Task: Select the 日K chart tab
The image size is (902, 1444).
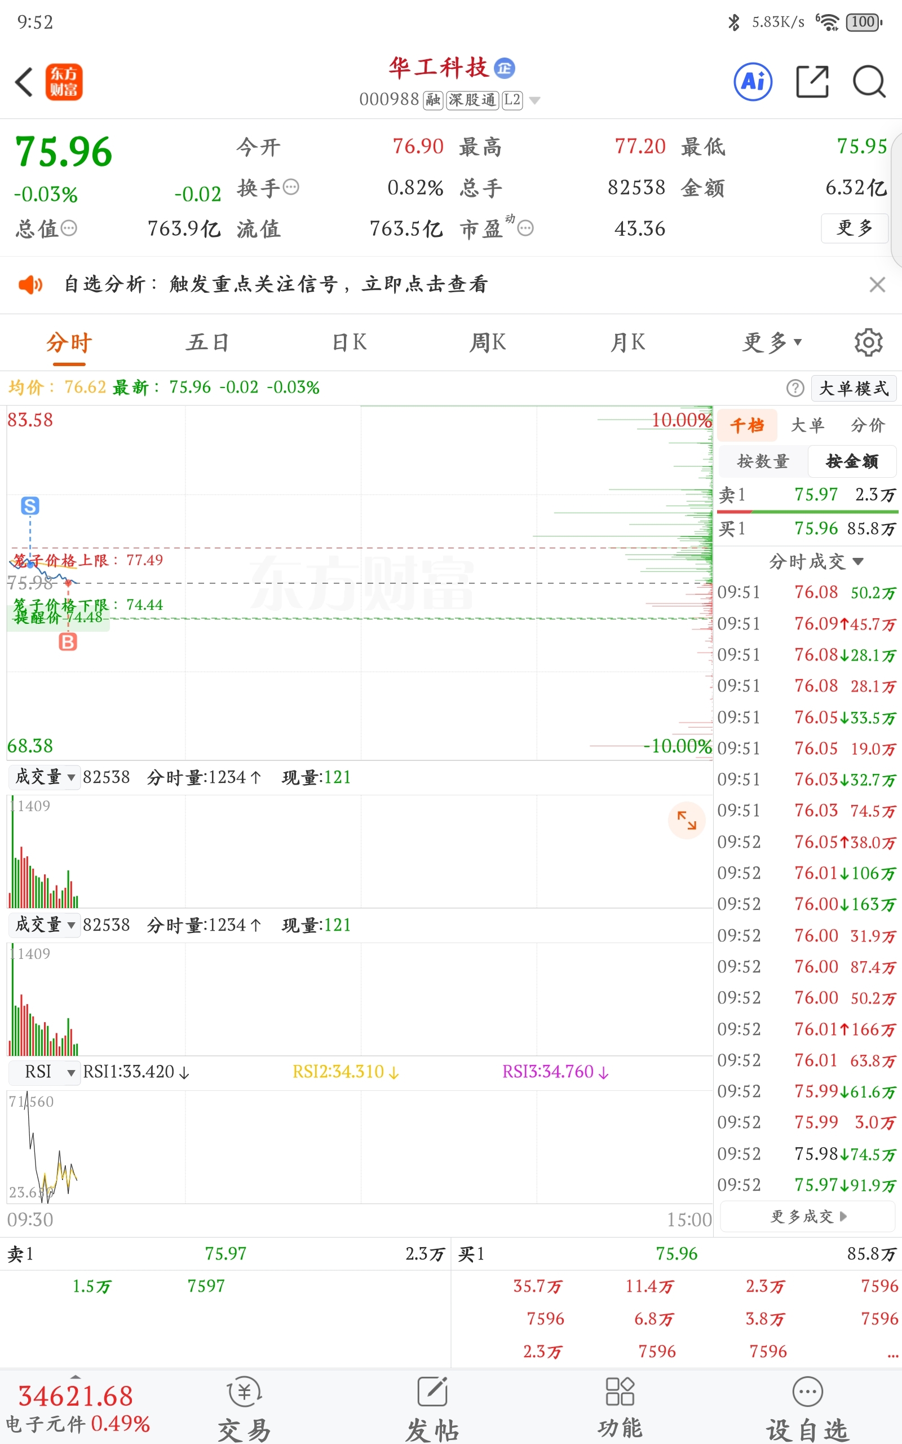Action: click(x=349, y=342)
